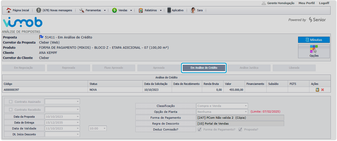Toggle Proposta? checkbox
The height and width of the screenshot is (141, 337).
click(240, 129)
